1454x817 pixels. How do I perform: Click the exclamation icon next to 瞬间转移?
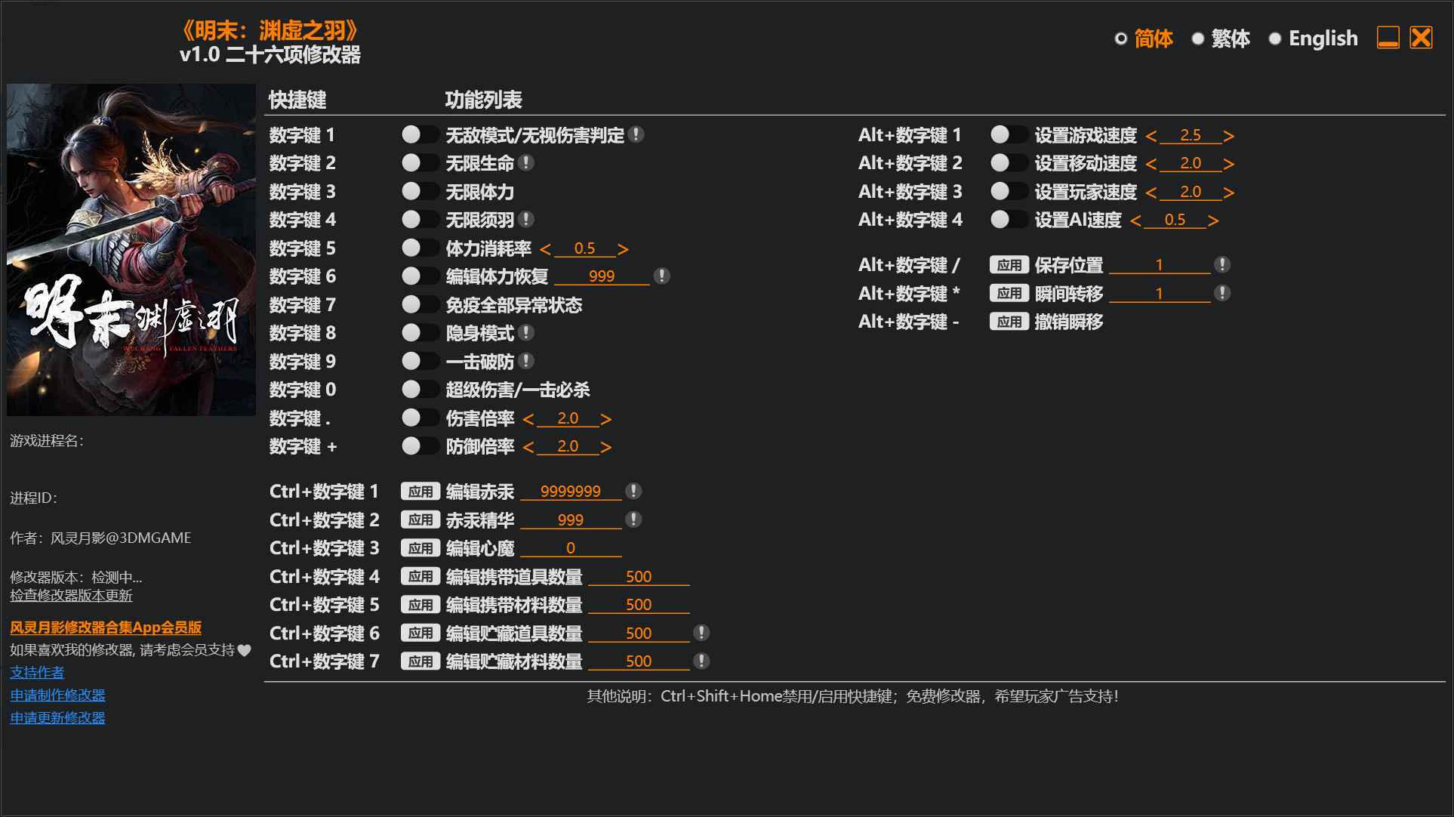pos(1221,293)
